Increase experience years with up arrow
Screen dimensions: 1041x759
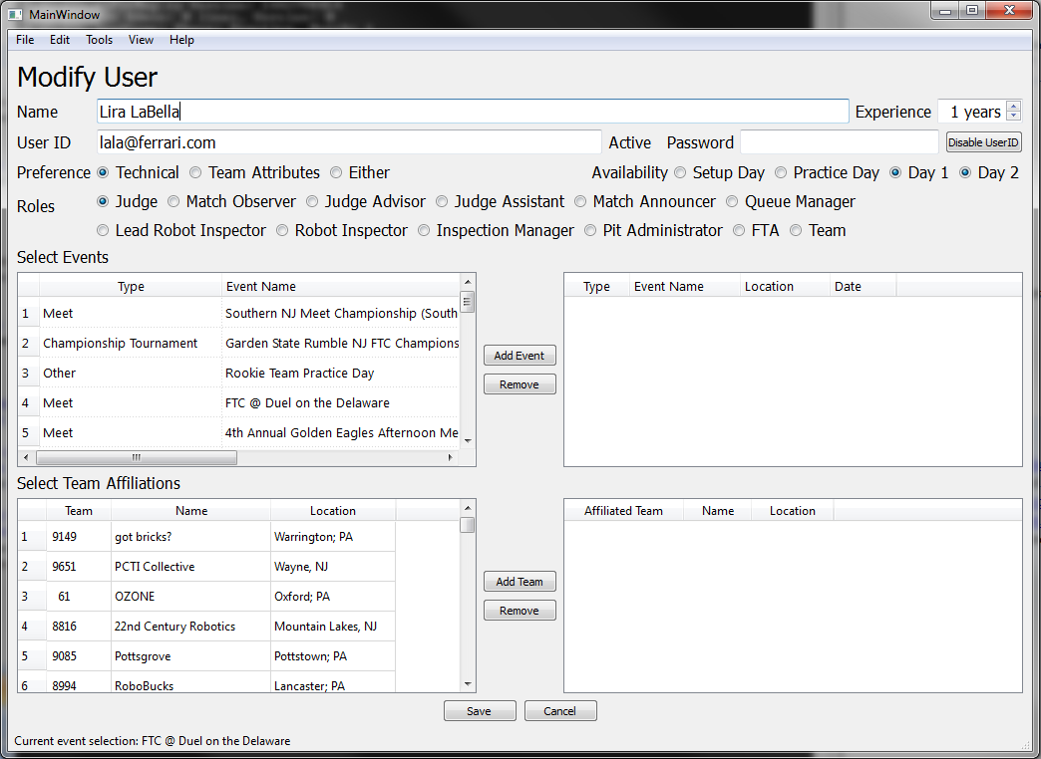click(1013, 107)
